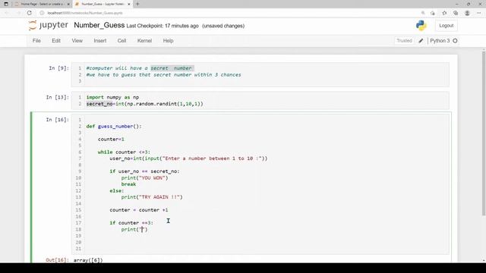Viewport: 486px width, 273px height.
Task: Click the browser back arrow
Action: 7,13
